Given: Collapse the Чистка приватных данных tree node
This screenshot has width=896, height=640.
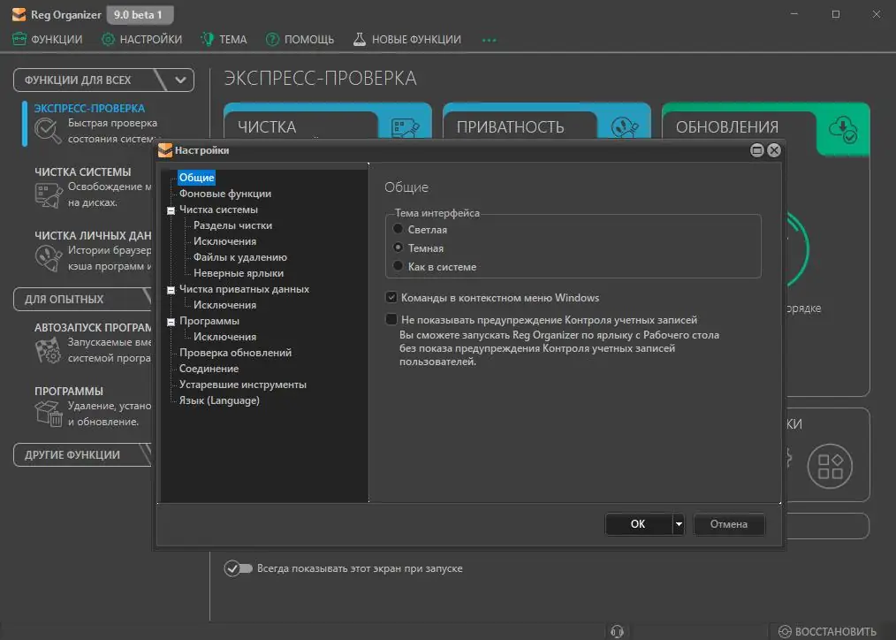Looking at the screenshot, I should coord(171,290).
